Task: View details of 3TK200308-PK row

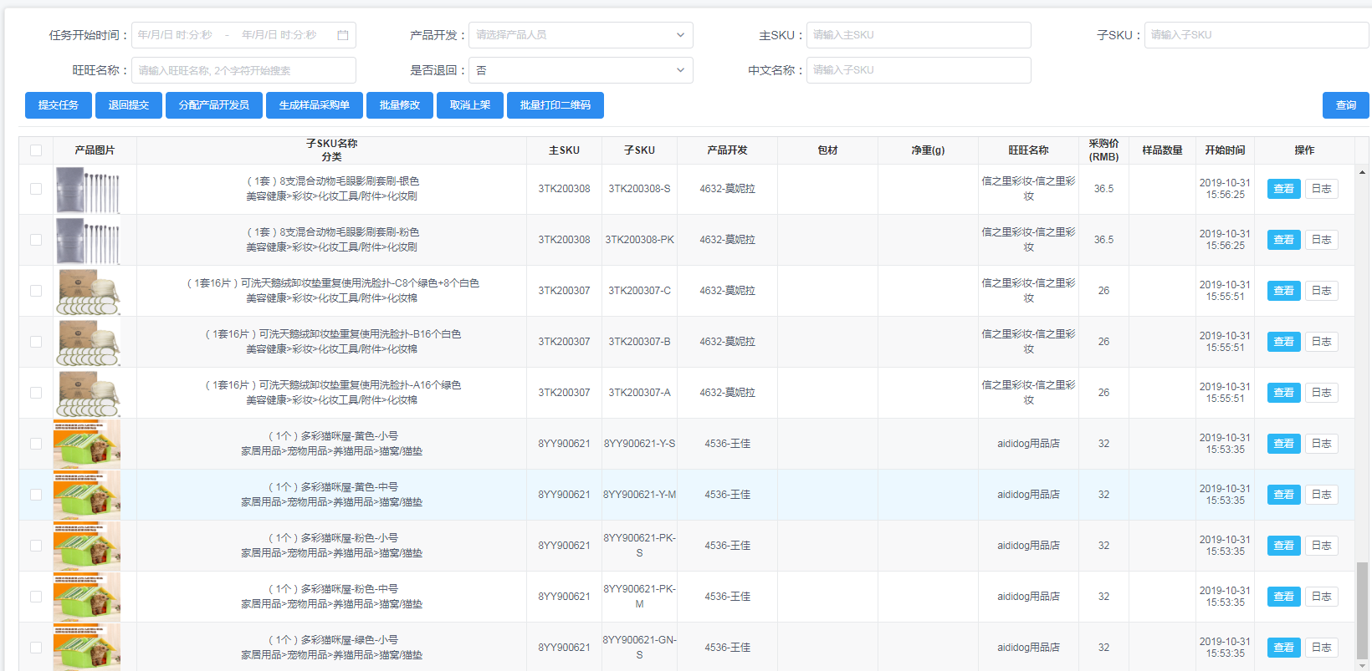Action: (x=1283, y=240)
